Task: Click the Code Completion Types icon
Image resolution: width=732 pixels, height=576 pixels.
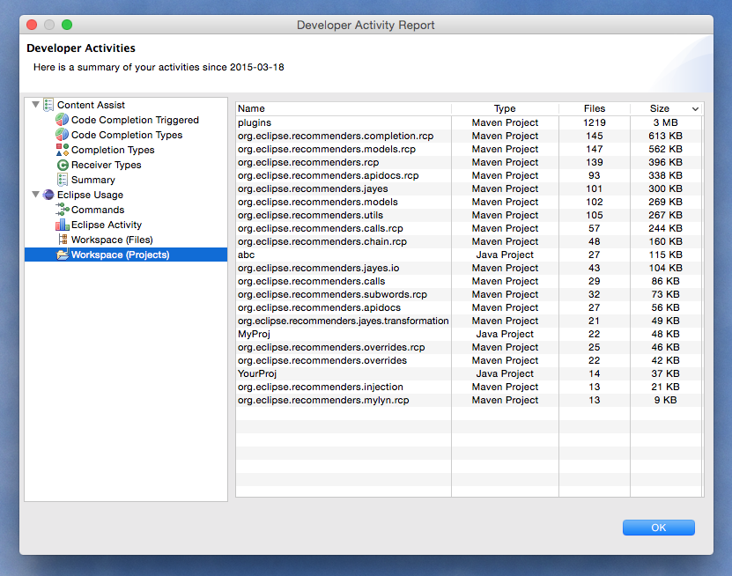Action: coord(62,135)
